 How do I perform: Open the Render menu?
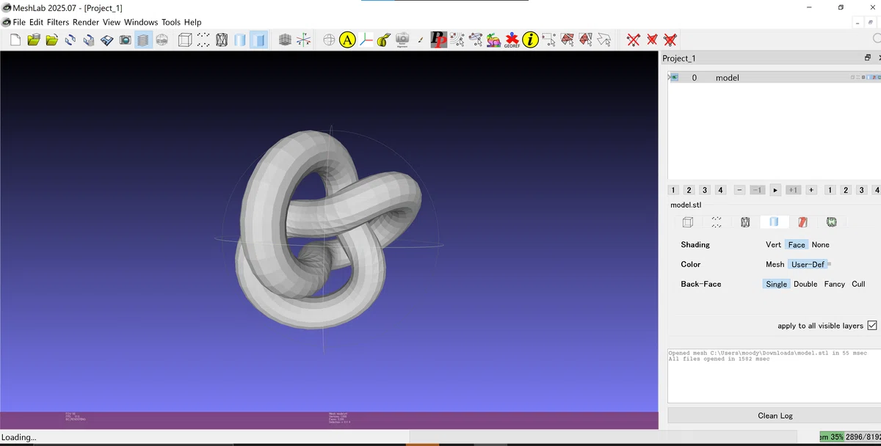[86, 23]
